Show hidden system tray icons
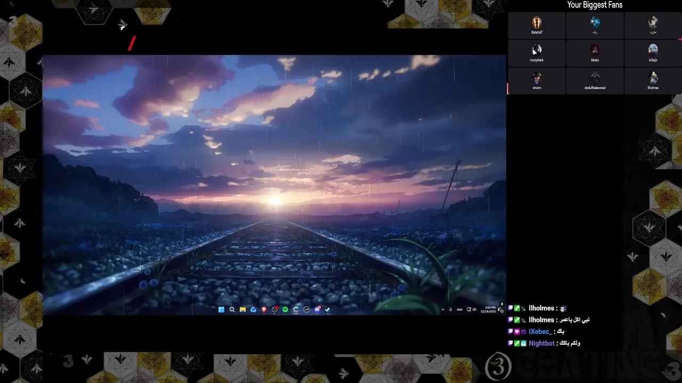The image size is (682, 383). click(443, 310)
